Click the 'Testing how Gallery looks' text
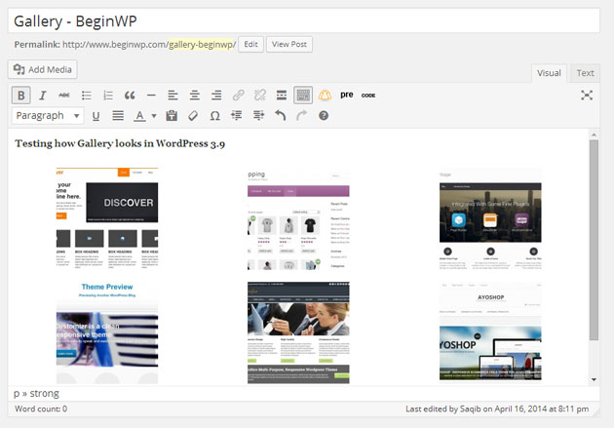The height and width of the screenshot is (428, 614). (120, 143)
